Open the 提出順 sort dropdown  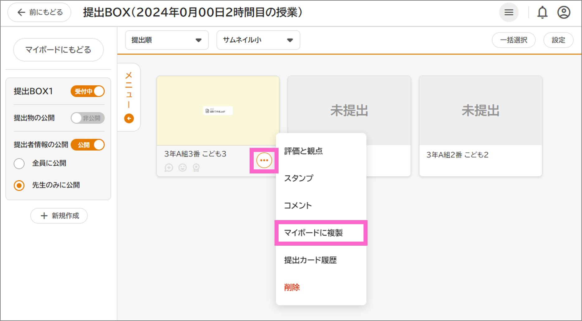coord(167,40)
